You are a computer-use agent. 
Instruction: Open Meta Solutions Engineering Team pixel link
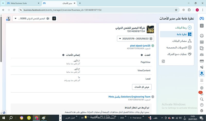pos(130,97)
